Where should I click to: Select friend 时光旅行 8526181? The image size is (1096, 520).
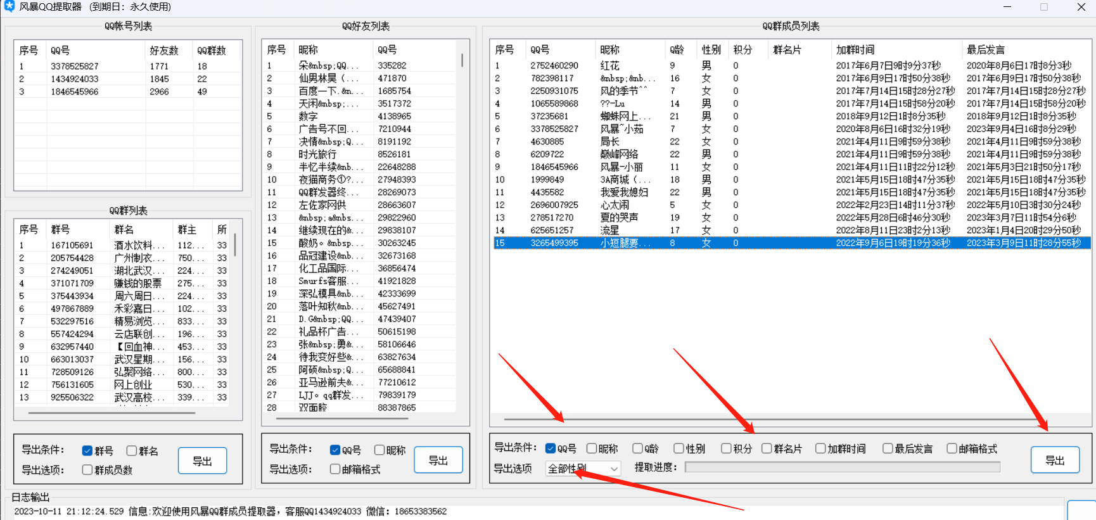tap(359, 154)
